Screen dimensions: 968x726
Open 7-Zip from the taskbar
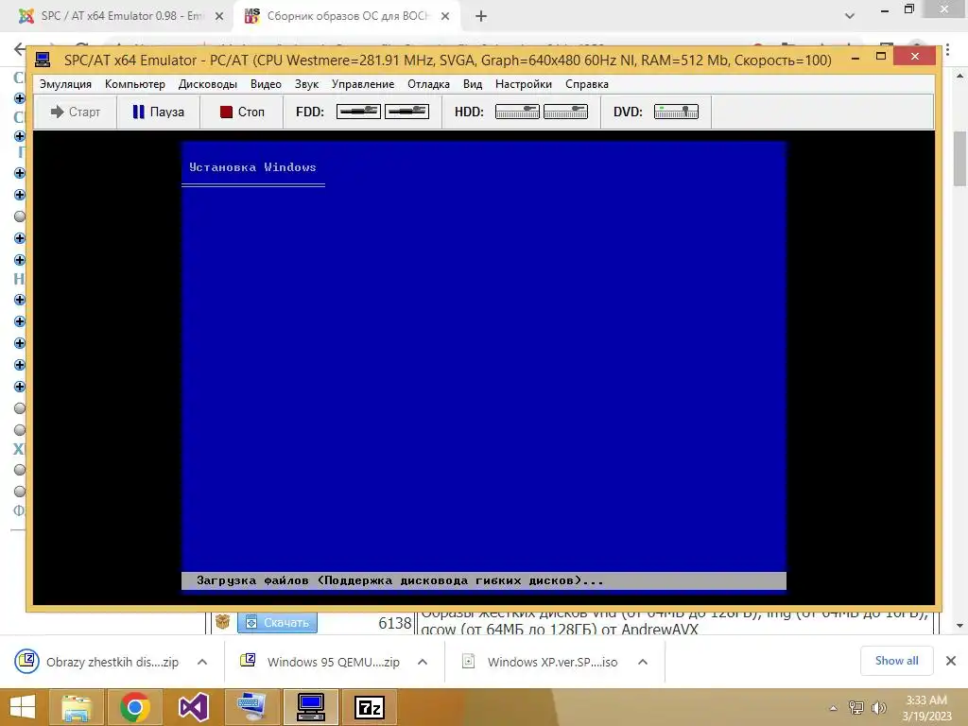370,707
